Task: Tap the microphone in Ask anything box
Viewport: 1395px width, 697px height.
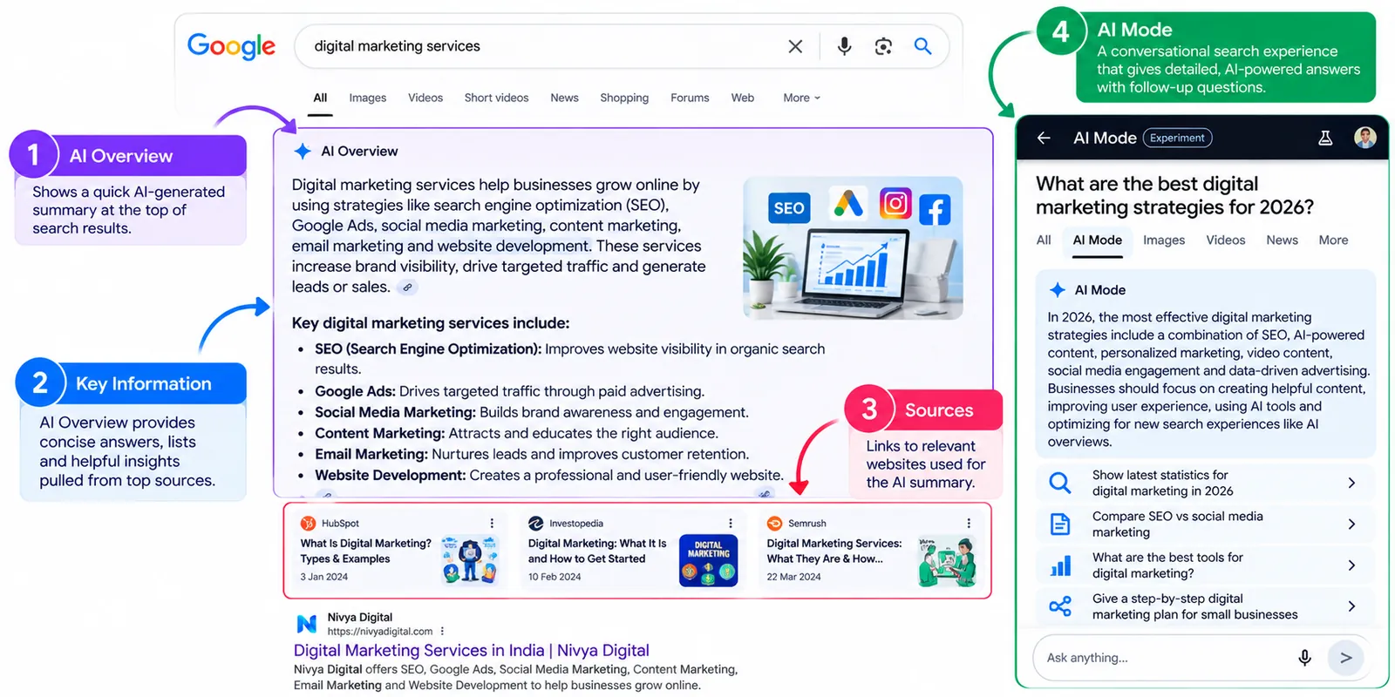Action: (1304, 658)
